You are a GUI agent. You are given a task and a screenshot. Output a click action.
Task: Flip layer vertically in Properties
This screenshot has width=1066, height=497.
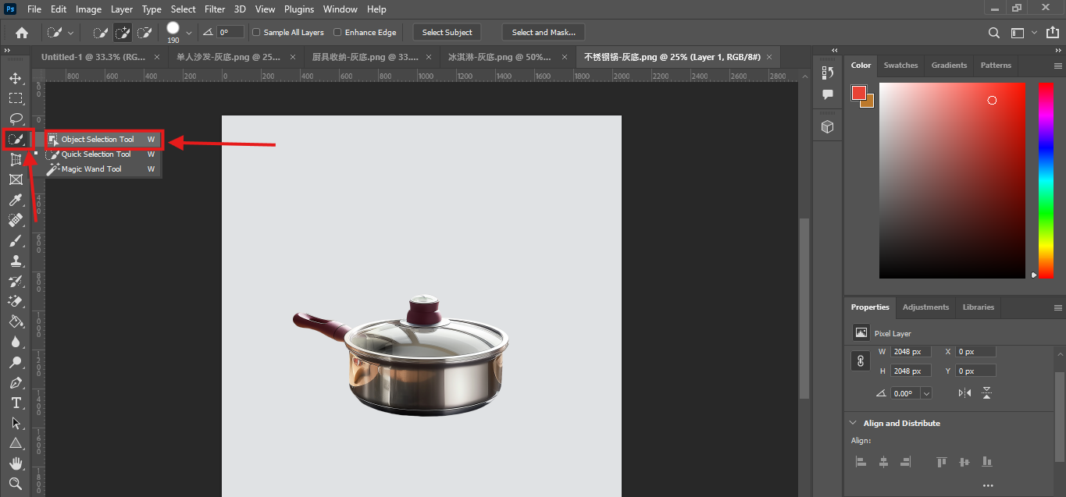(987, 393)
